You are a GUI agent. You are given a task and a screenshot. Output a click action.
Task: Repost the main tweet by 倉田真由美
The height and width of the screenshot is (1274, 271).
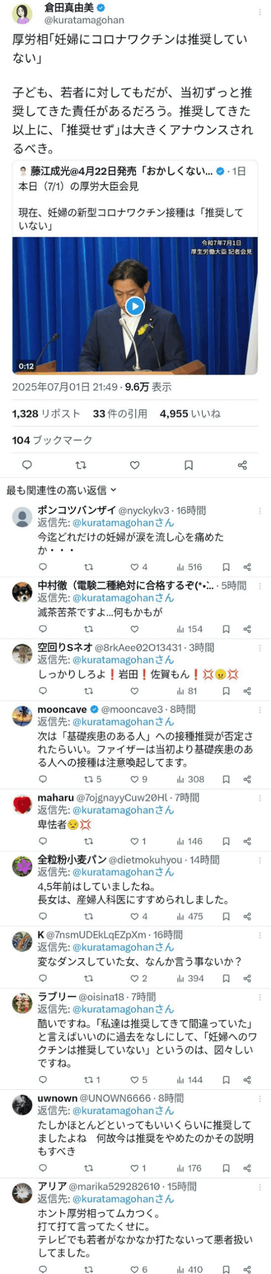[x=81, y=465]
